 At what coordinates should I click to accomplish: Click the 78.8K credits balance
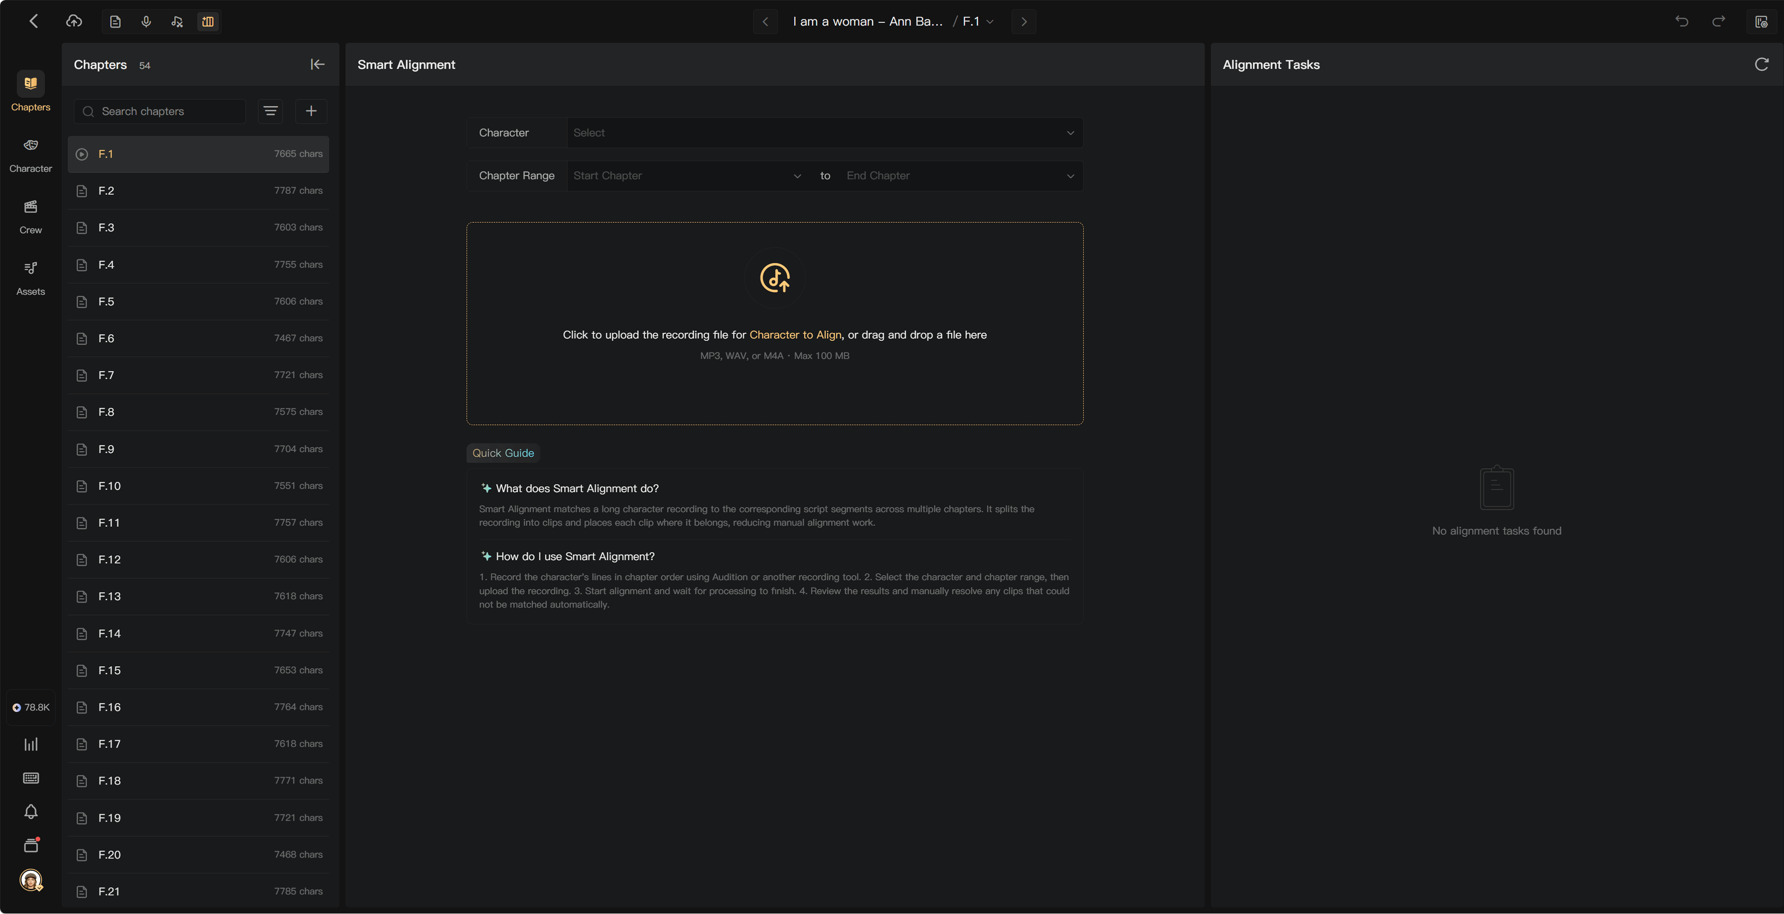[31, 708]
